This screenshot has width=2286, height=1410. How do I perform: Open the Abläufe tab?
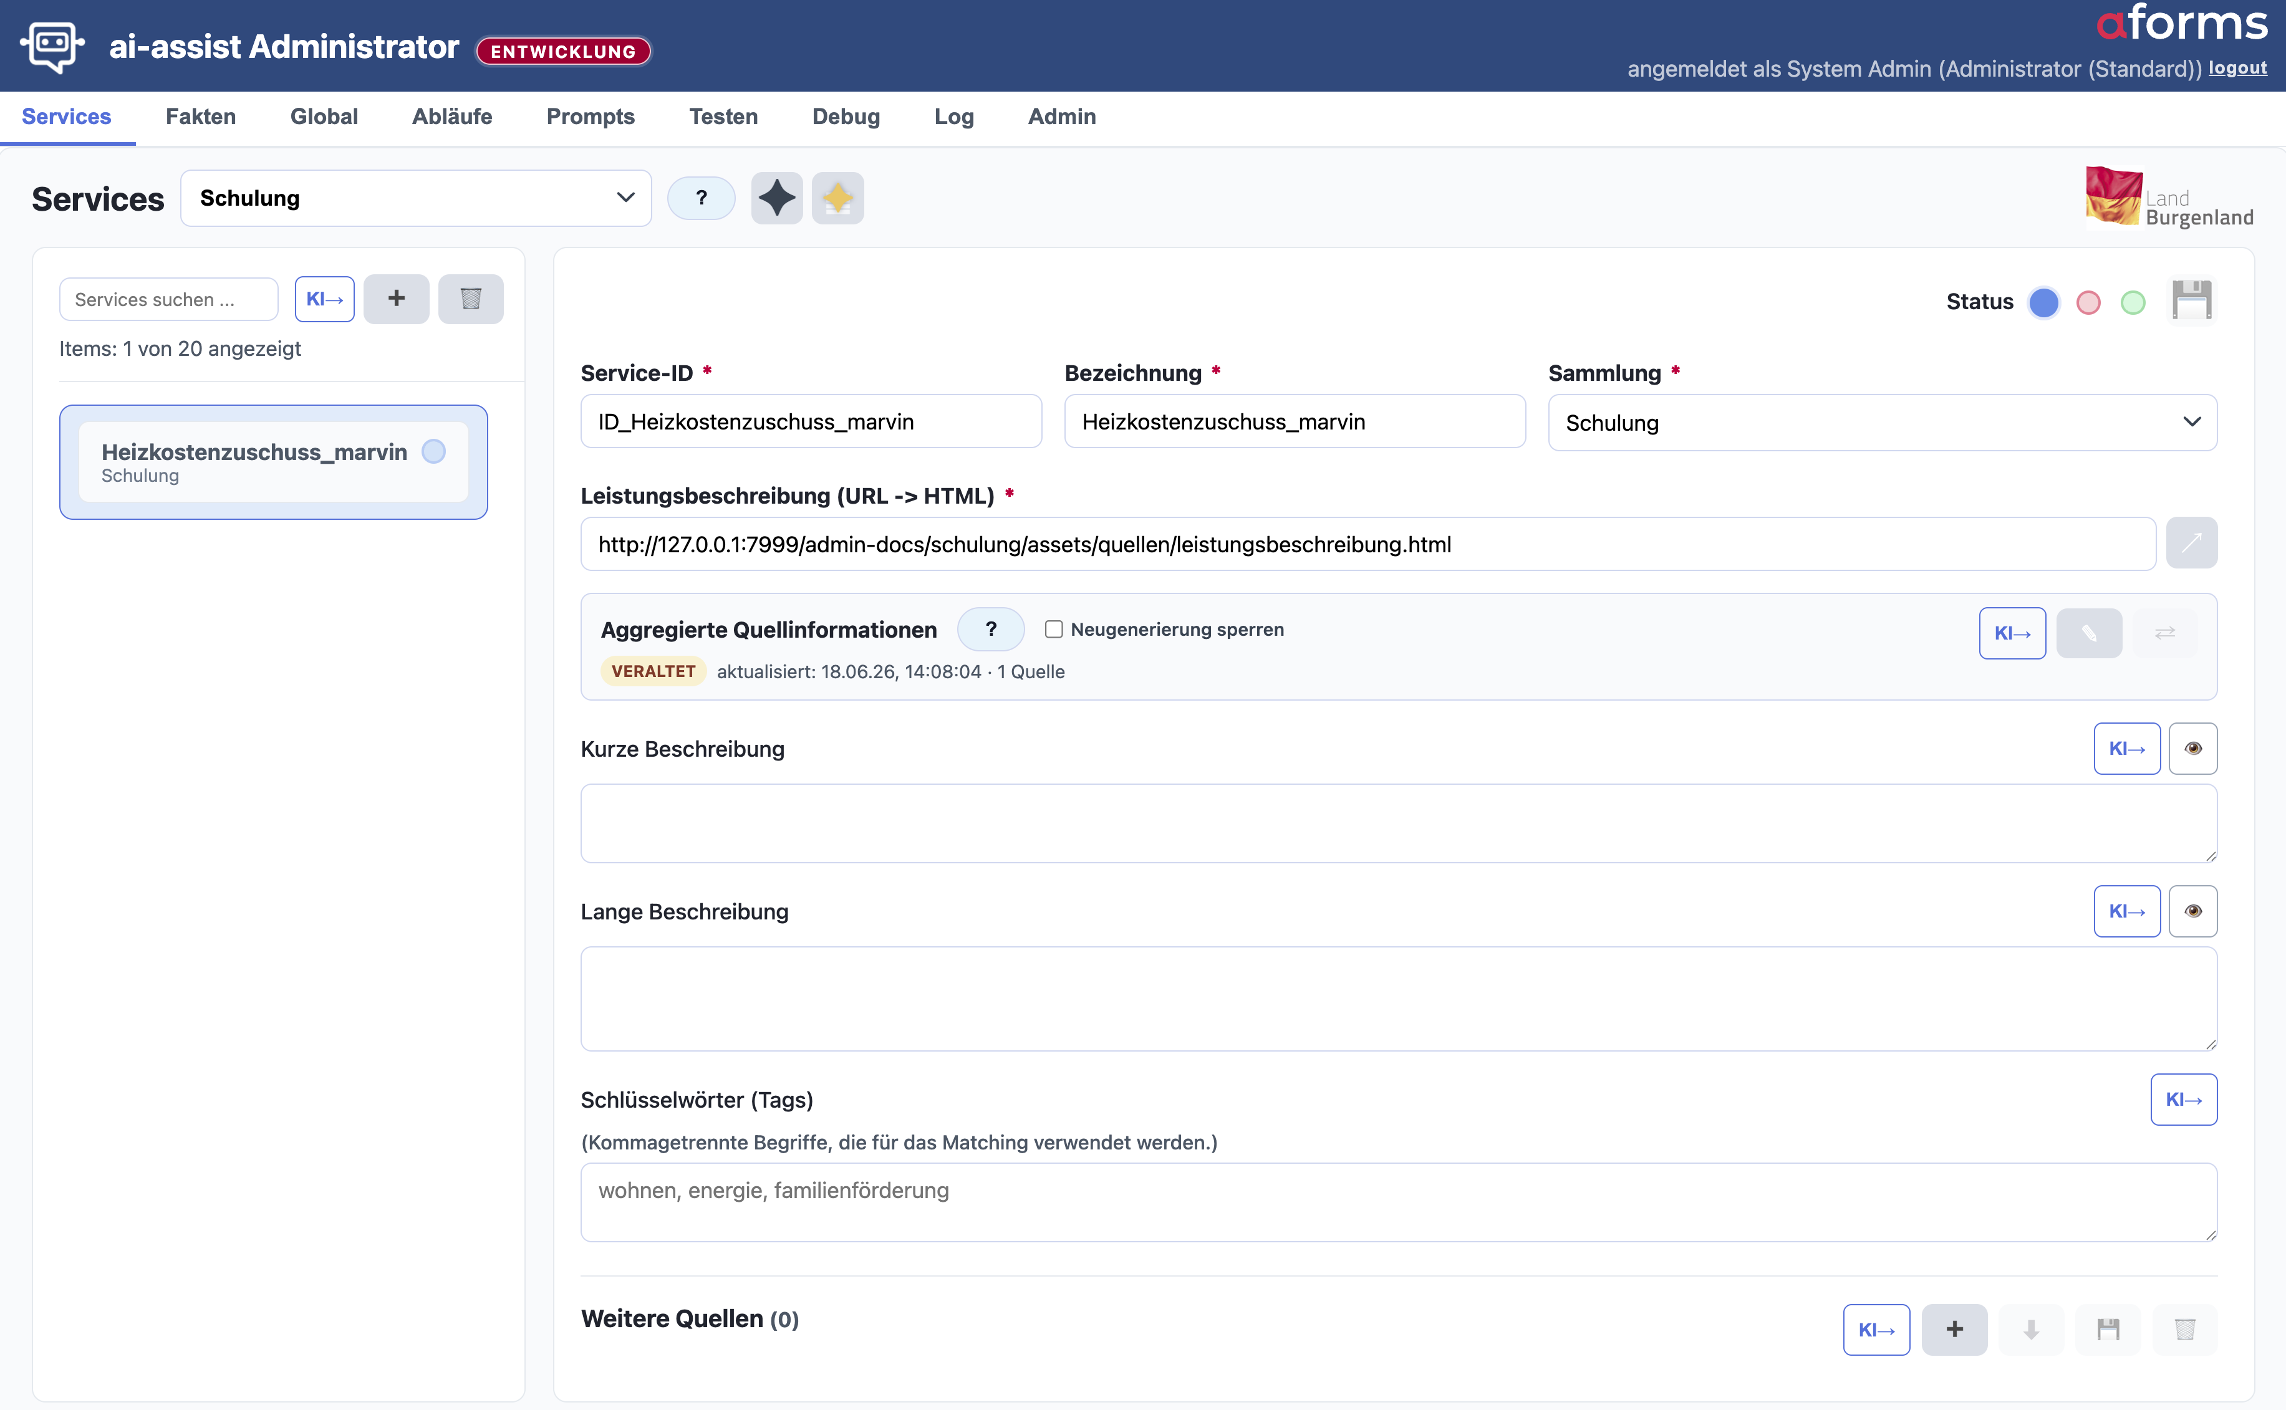452,117
